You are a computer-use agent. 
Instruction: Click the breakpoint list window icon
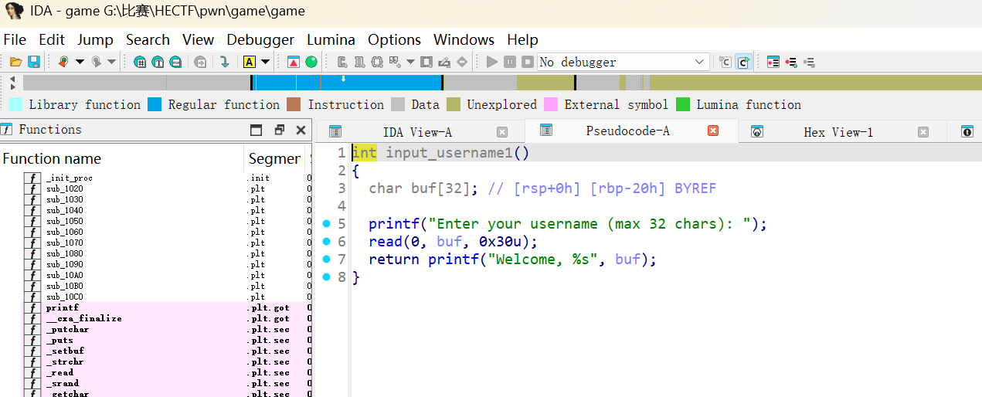[773, 62]
